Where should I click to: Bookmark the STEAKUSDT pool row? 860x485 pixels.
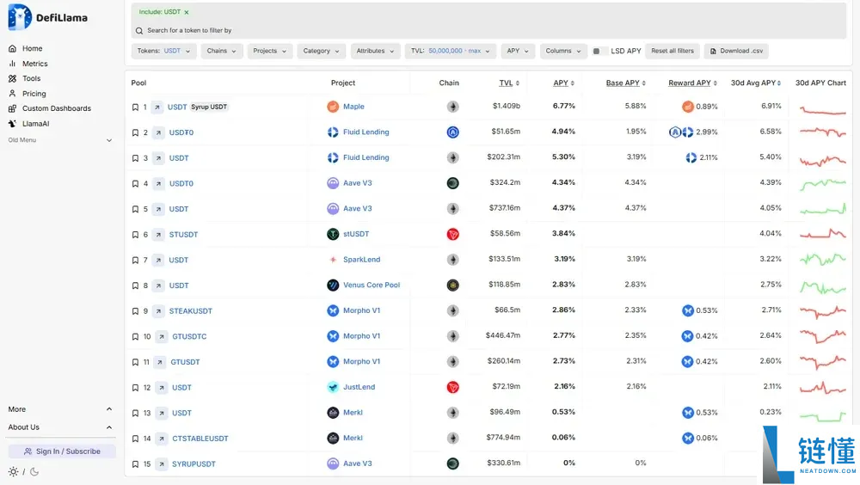(135, 311)
